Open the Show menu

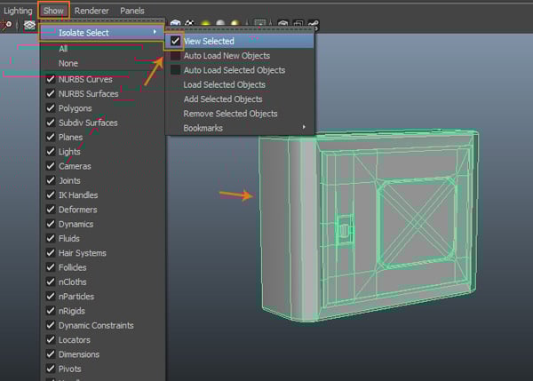point(53,11)
